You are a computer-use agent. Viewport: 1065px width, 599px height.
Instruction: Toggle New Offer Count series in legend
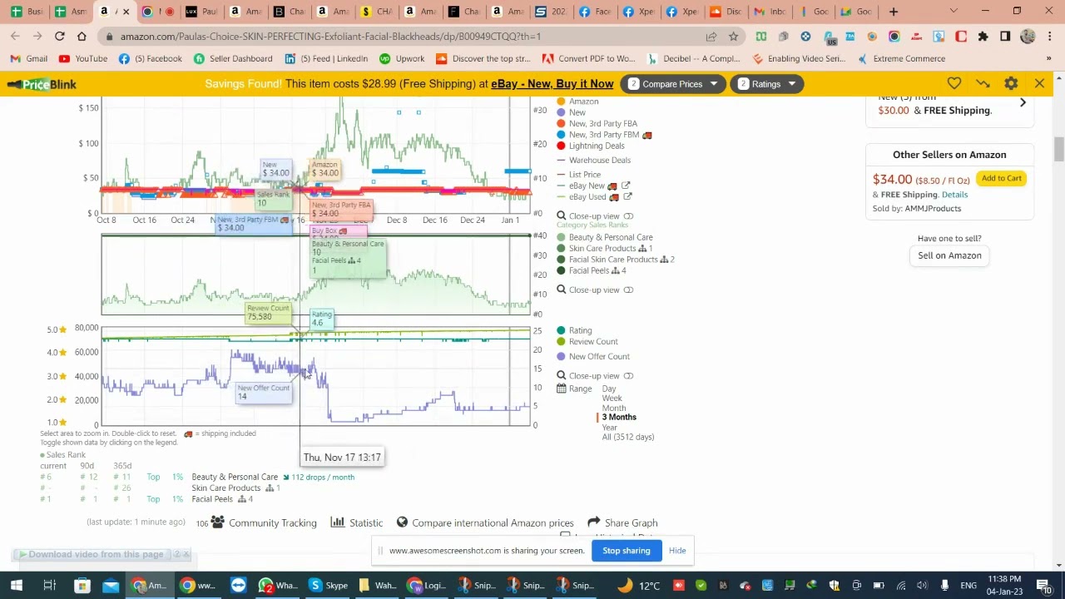[593, 356]
